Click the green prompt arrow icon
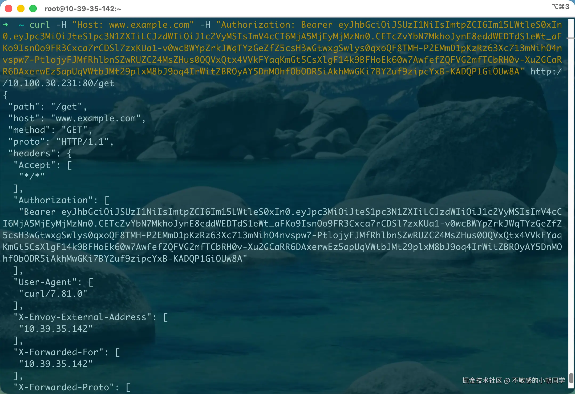The height and width of the screenshot is (394, 575). 6,25
